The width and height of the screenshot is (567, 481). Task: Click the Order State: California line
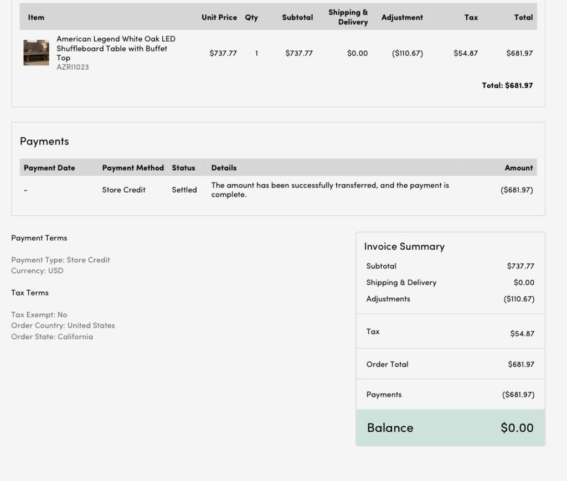tap(52, 337)
